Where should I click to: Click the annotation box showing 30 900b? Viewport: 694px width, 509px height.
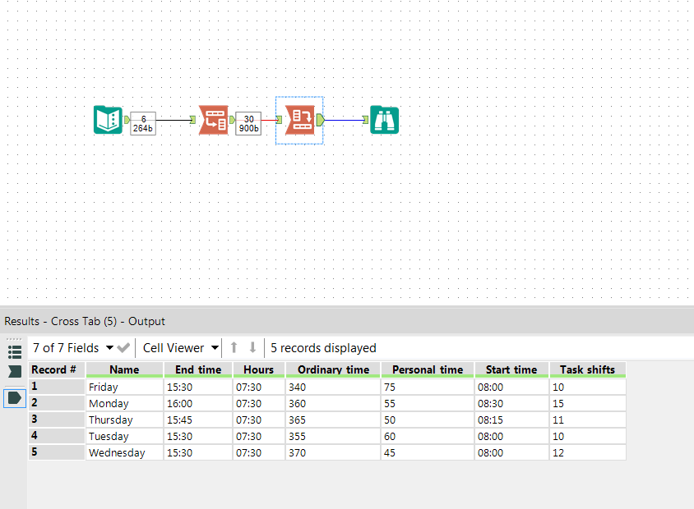click(248, 120)
